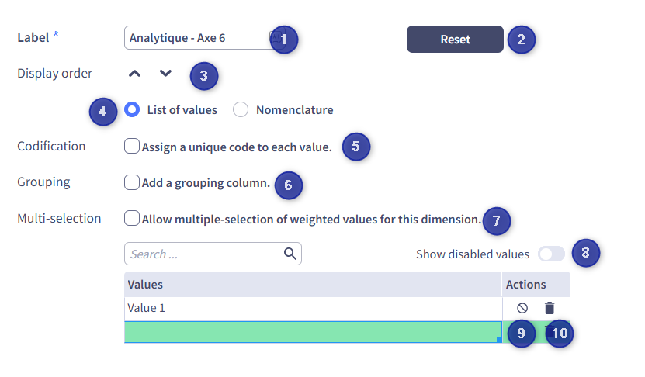Choose the 'Nomenclature' radio option
Viewport: 645px width, 377px height.
(x=241, y=109)
